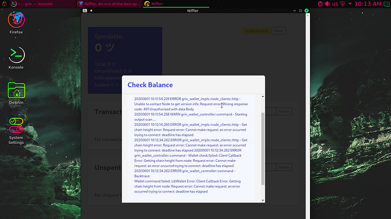
Task: Open the 10:13 AM clock
Action: coord(368,4)
